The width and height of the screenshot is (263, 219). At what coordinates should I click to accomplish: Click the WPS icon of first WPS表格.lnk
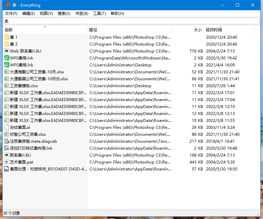point(7,58)
